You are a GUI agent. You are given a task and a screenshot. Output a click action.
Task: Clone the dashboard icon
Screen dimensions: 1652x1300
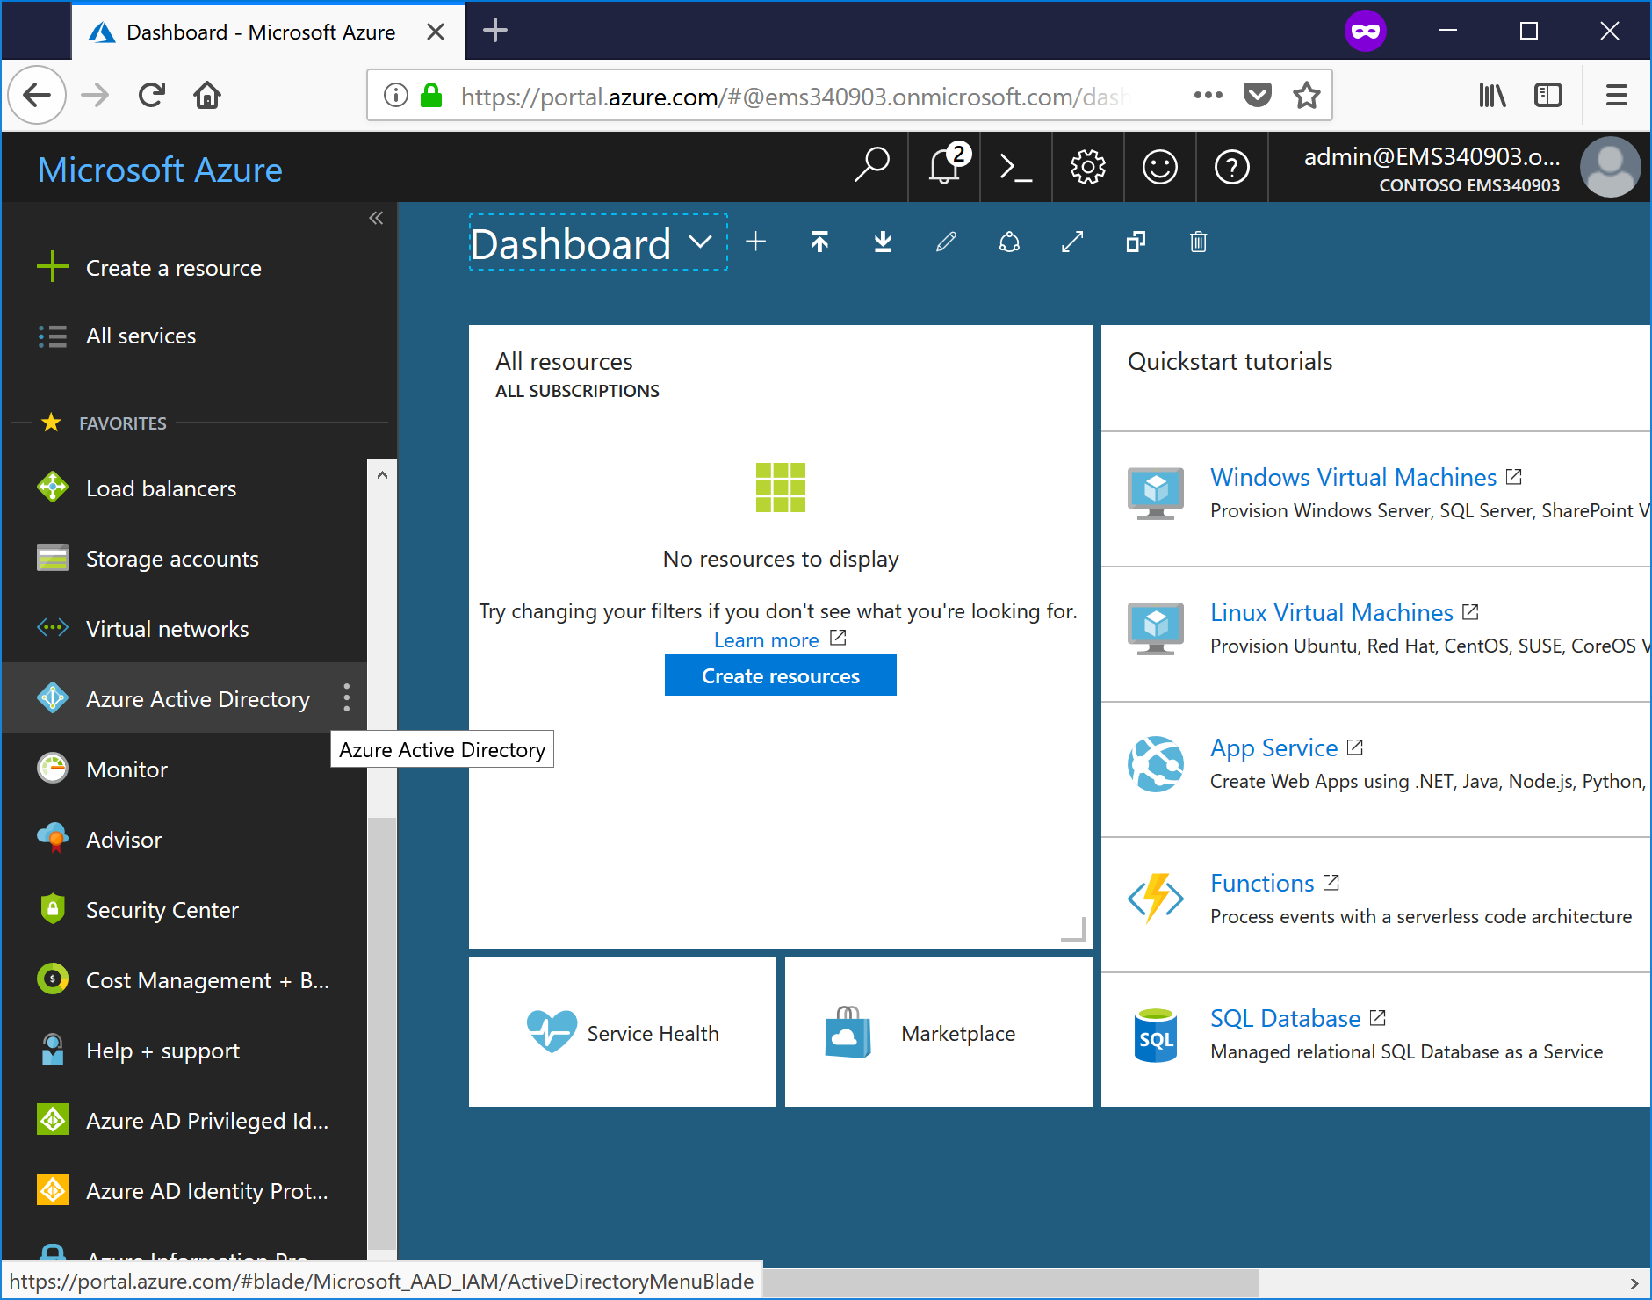coord(1136,242)
